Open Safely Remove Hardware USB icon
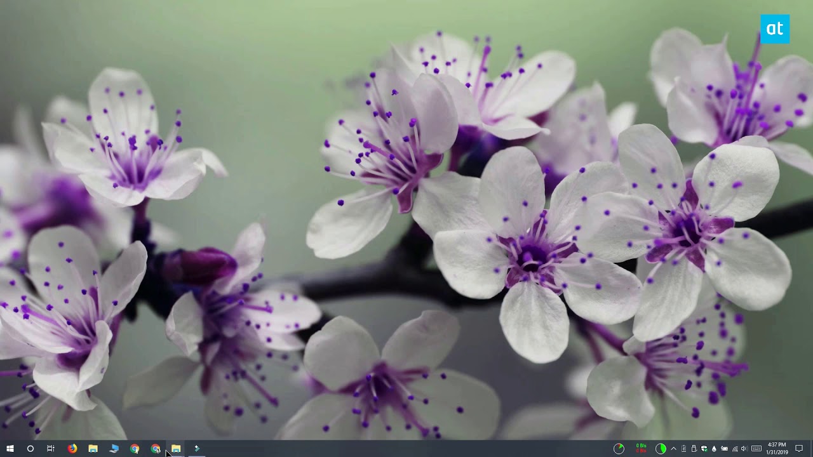The image size is (813, 457). (x=694, y=449)
